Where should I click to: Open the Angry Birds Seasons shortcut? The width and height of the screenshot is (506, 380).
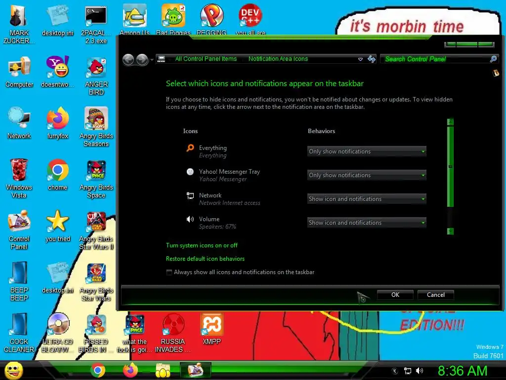(96, 127)
